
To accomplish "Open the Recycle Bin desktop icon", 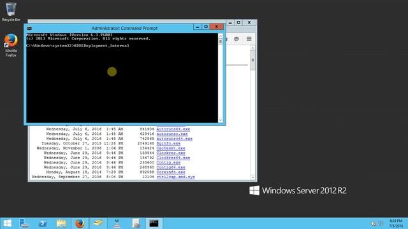I will pos(11,12).
